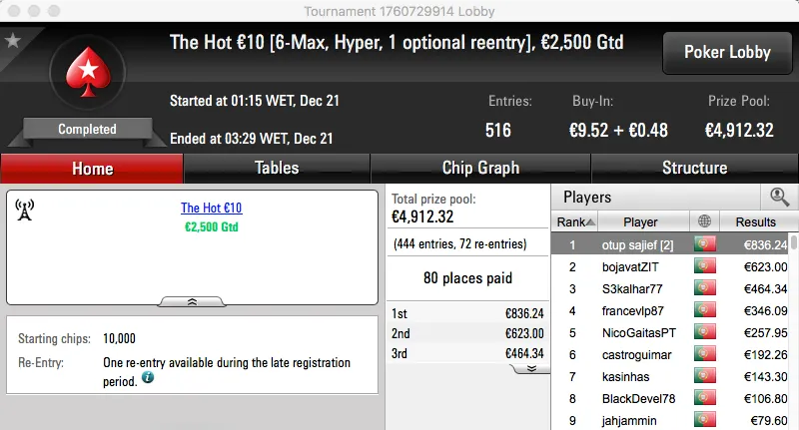
Task: Switch to the Tables tab
Action: point(277,168)
